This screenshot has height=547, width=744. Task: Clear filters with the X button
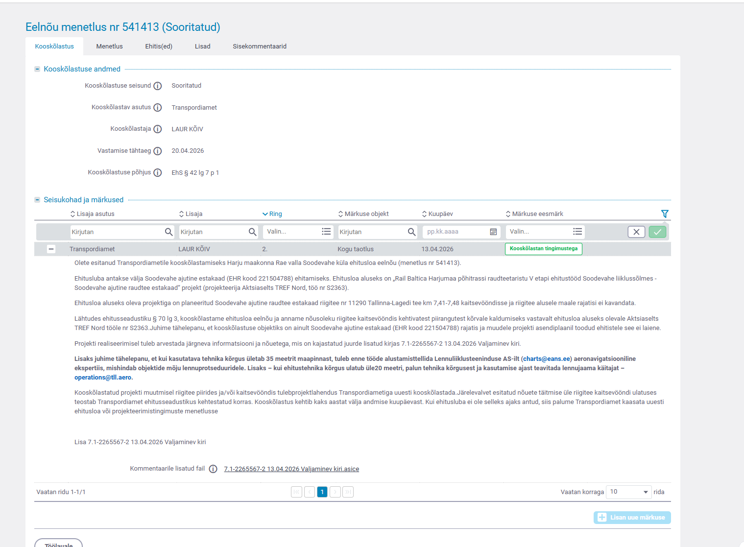pos(636,232)
